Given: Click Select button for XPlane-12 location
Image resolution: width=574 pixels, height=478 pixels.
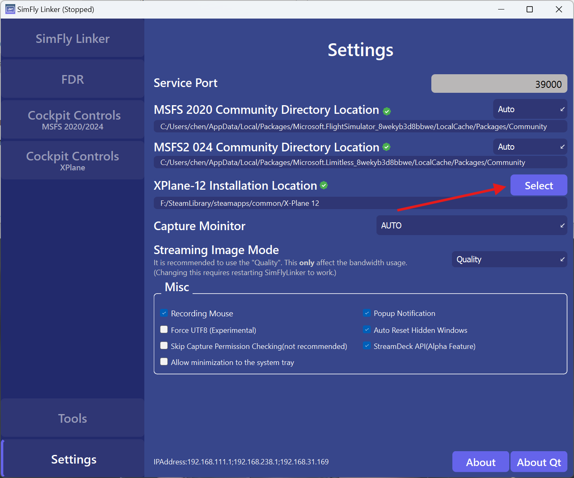Looking at the screenshot, I should point(539,186).
